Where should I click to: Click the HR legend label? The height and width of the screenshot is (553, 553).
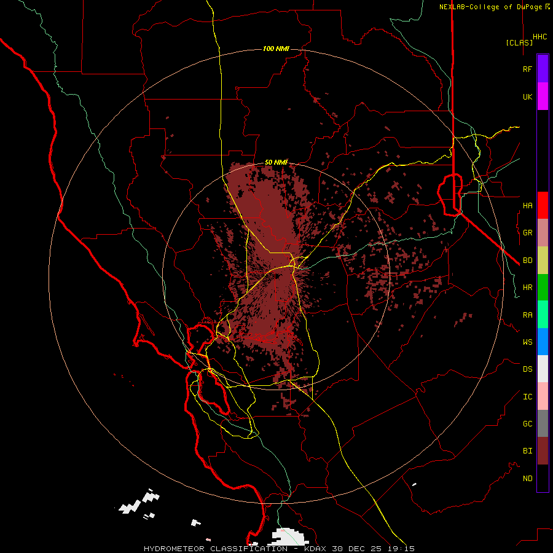[527, 288]
